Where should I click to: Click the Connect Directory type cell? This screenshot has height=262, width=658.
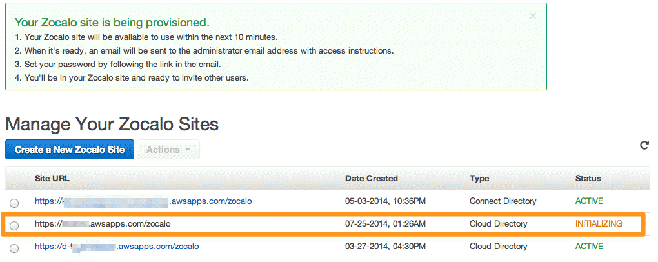503,201
